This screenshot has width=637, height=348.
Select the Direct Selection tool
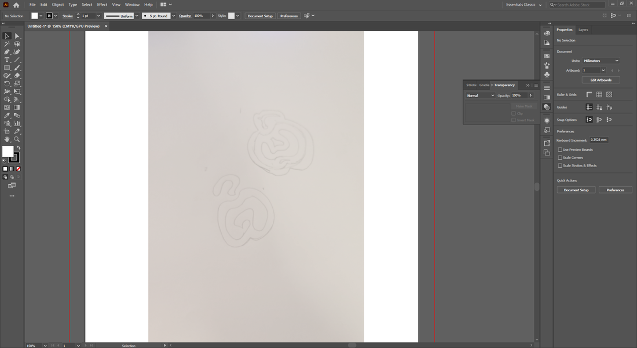click(x=17, y=36)
